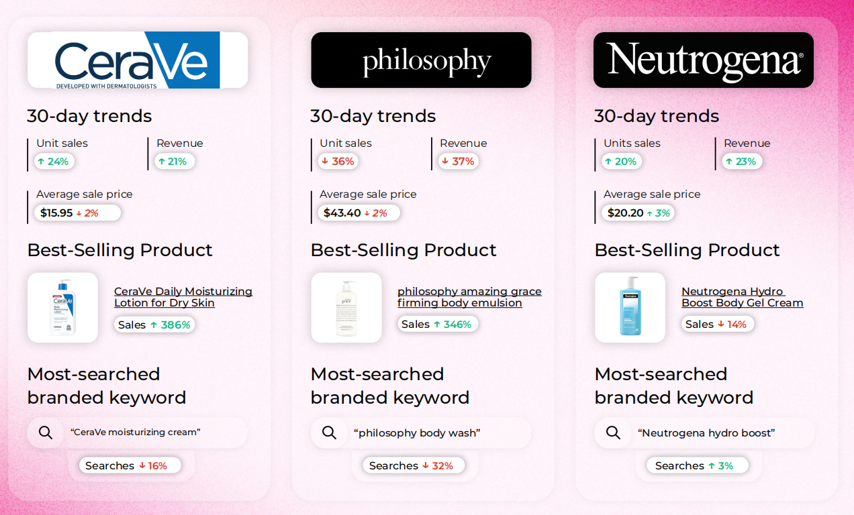Screen dimensions: 854x515
Task: Click the "Neutrogena hydro boost" search field
Action: [x=705, y=433]
